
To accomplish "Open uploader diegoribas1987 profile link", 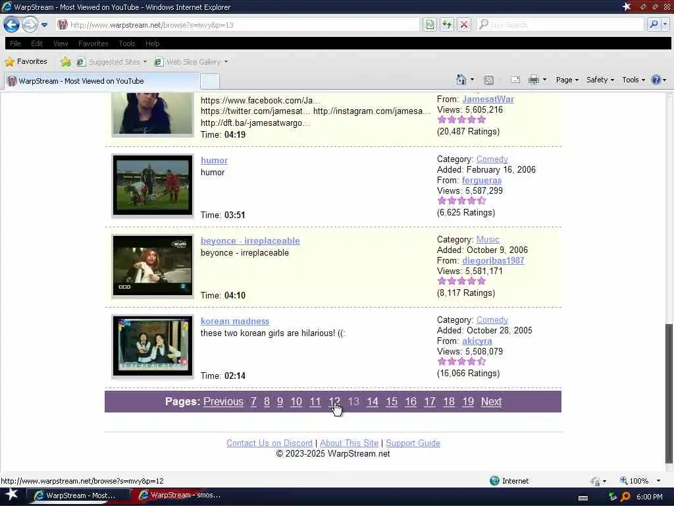I will (493, 261).
